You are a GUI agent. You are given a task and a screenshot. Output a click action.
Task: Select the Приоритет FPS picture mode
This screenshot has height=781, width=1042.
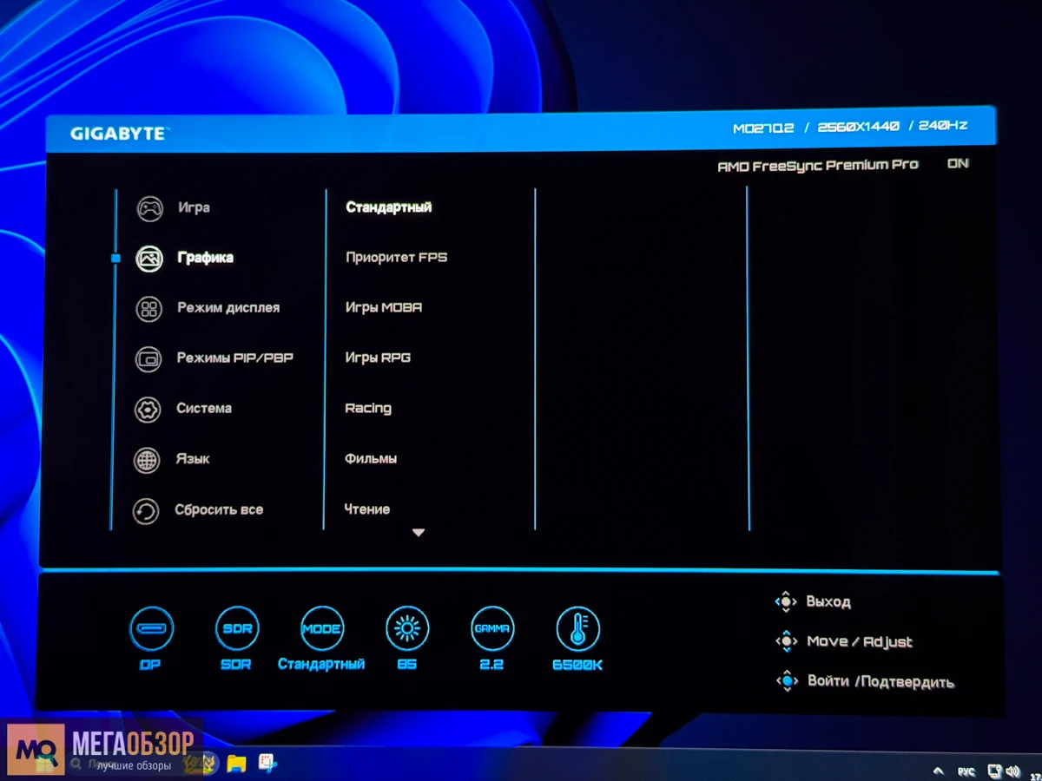(396, 258)
